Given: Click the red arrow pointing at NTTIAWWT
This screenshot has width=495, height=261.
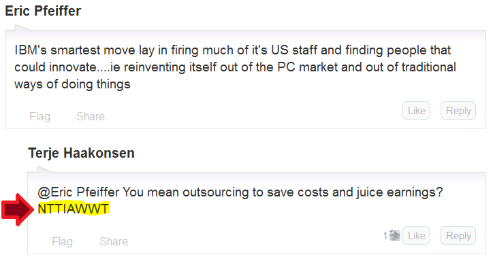Looking at the screenshot, I should tap(18, 209).
